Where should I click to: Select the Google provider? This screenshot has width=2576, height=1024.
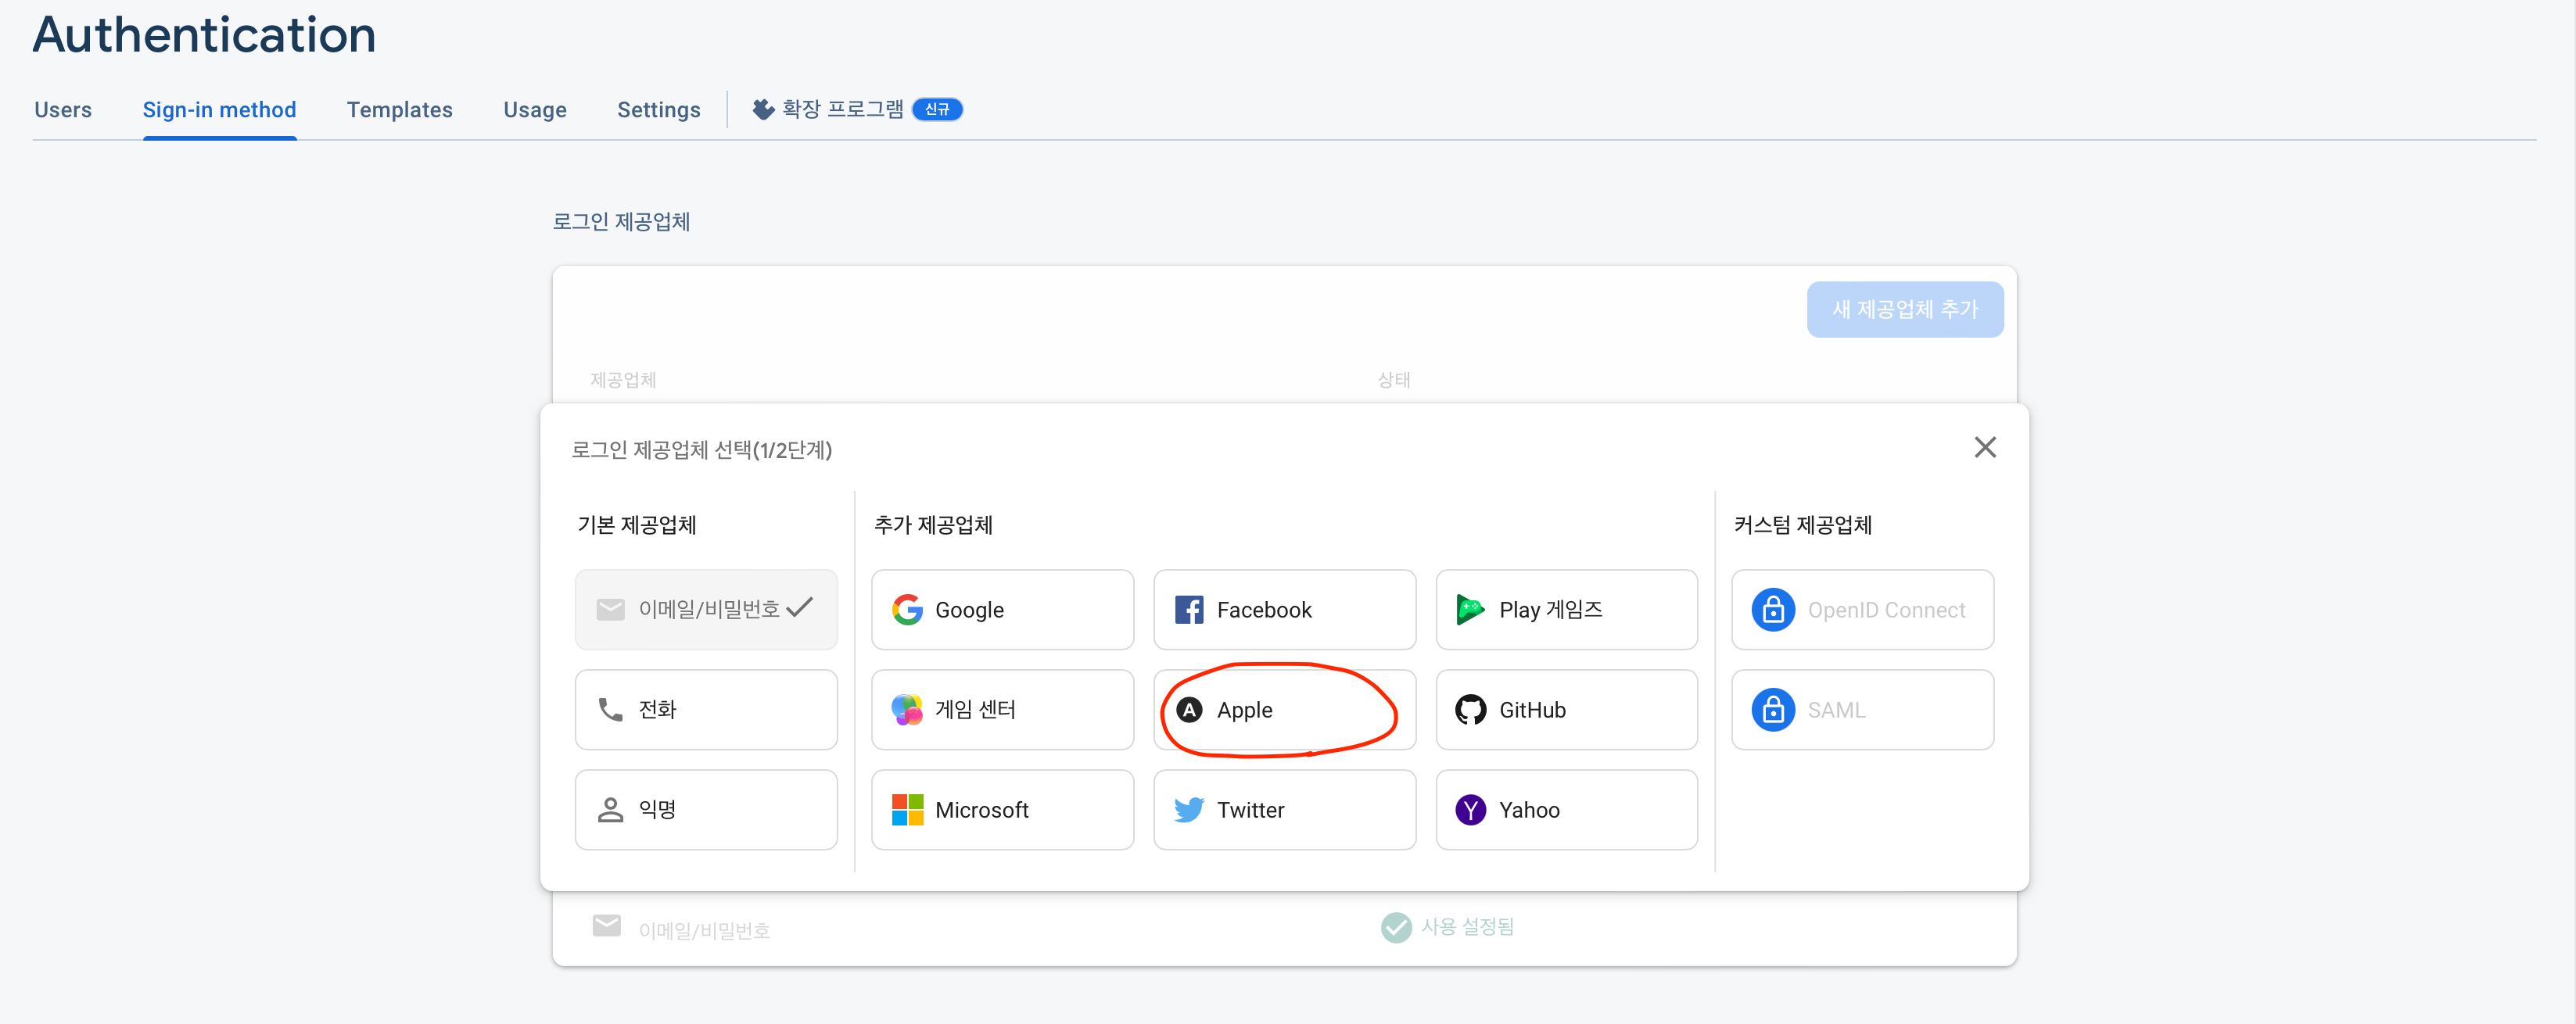(1002, 609)
